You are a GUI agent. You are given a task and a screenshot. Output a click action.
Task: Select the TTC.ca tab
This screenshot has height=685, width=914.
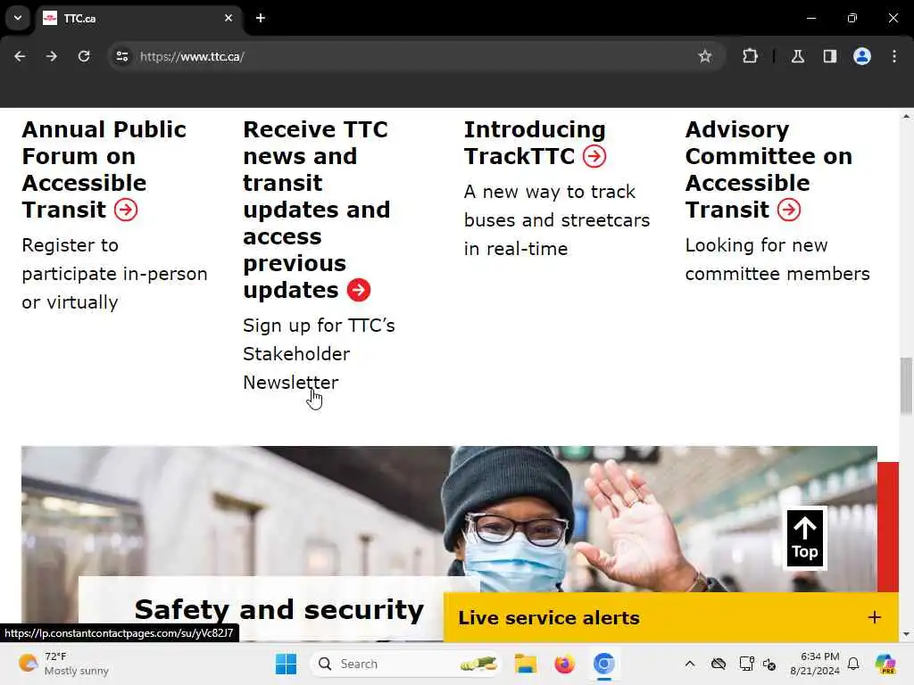tap(138, 18)
